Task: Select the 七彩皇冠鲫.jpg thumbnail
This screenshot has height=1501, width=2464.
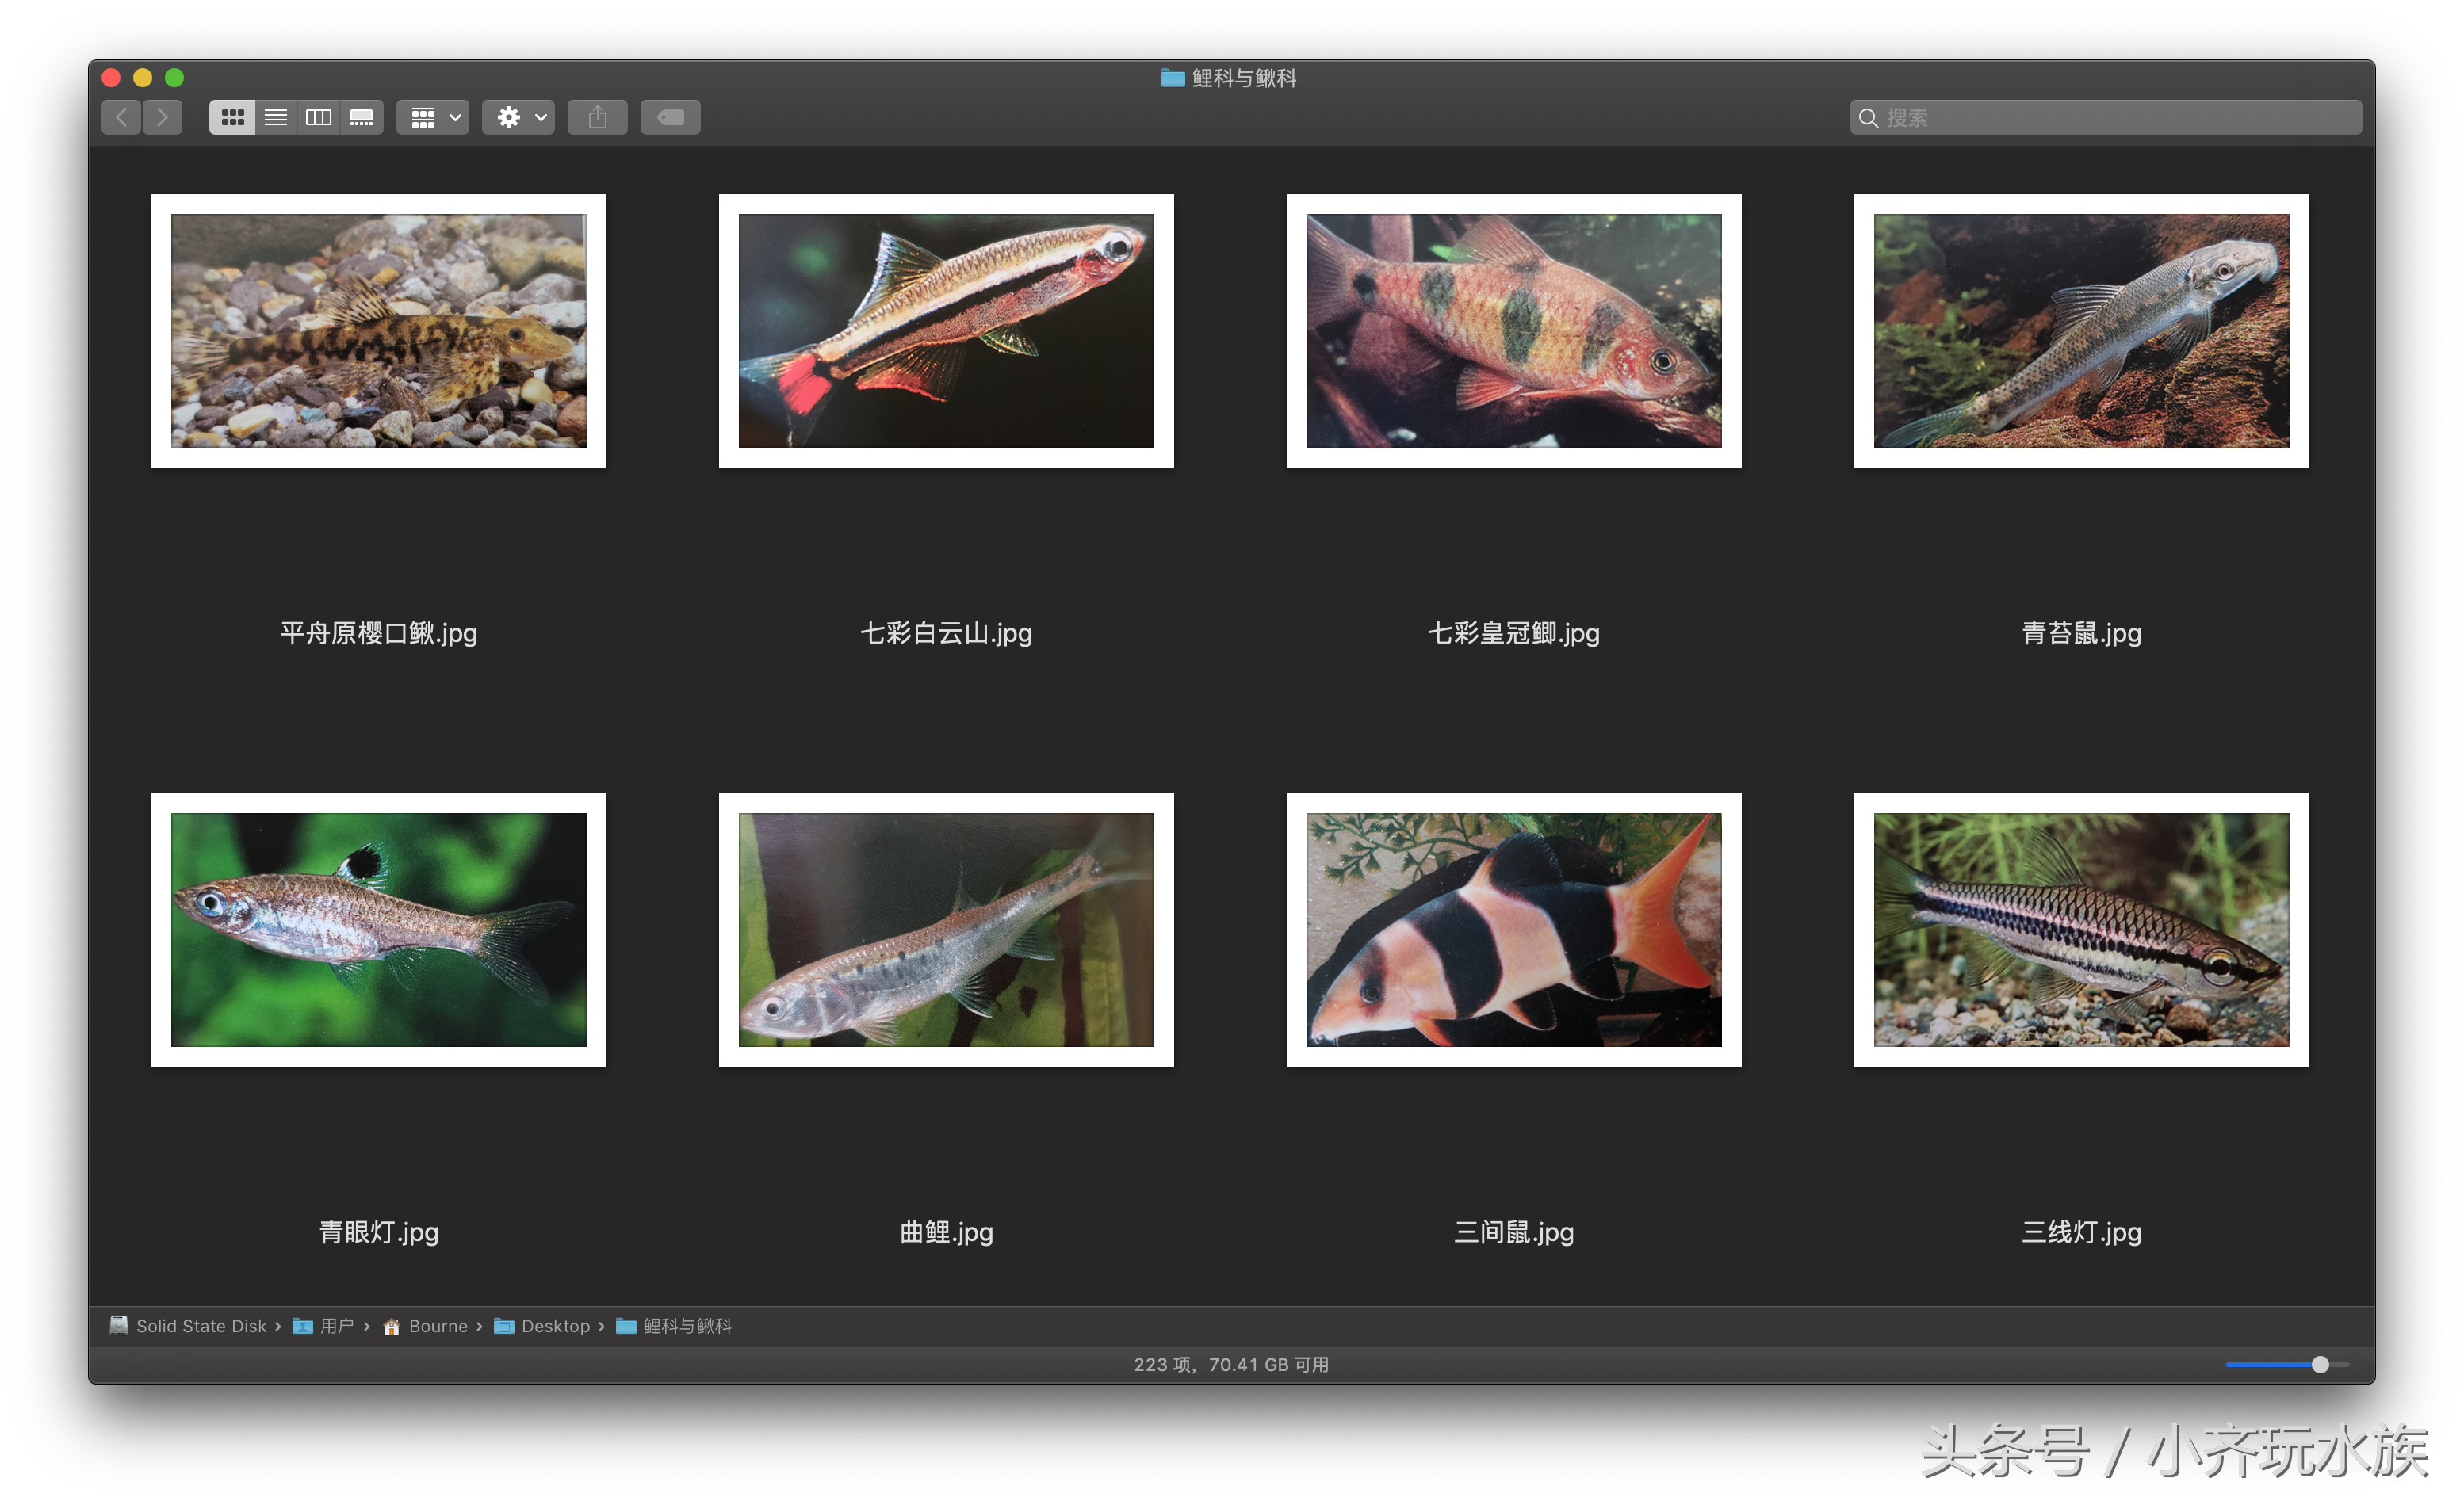Action: [x=1514, y=330]
